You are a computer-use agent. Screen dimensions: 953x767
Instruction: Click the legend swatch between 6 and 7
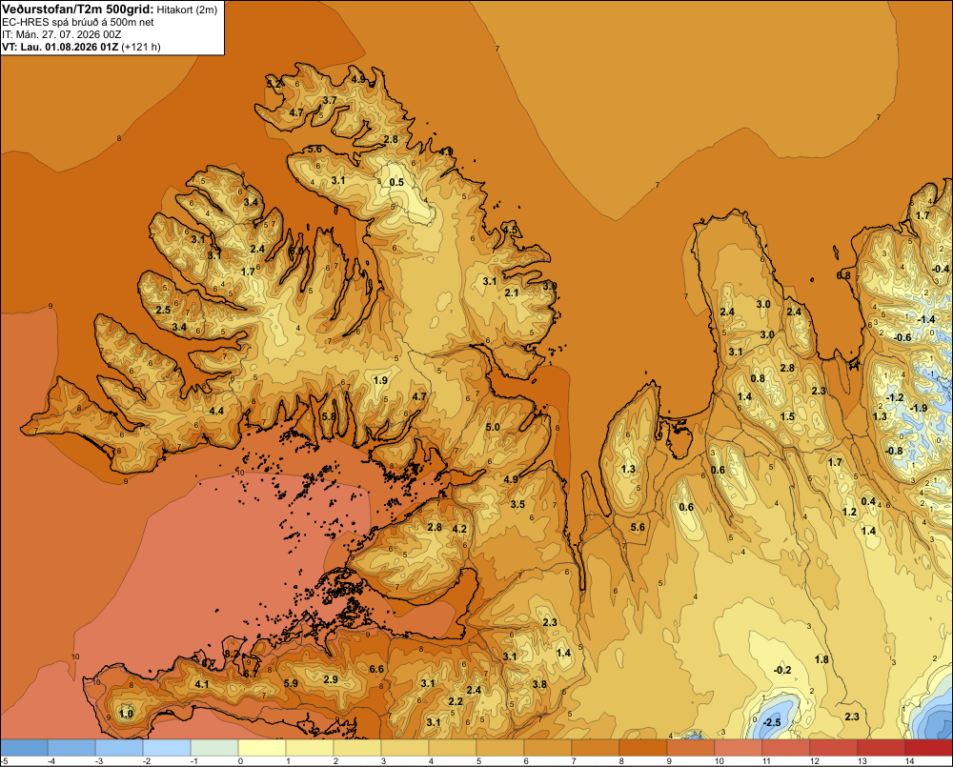click(x=548, y=748)
